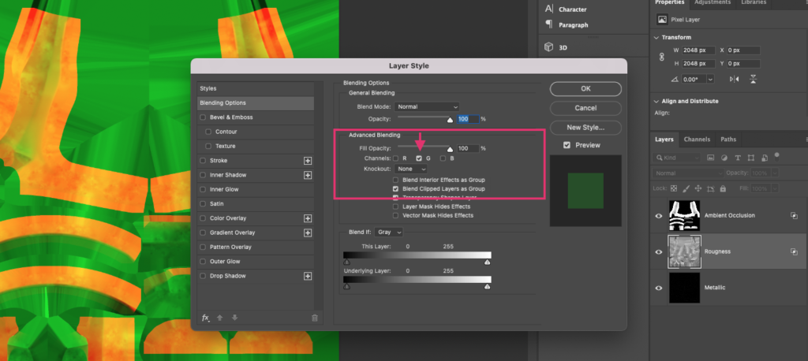Lock transparent pixels icon in Layers
Image resolution: width=808 pixels, height=361 pixels.
click(x=674, y=188)
